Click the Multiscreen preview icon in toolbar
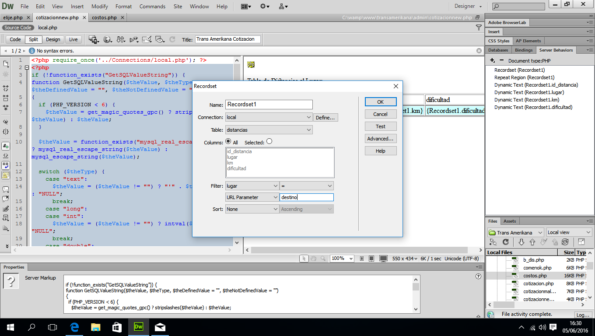 tap(93, 39)
